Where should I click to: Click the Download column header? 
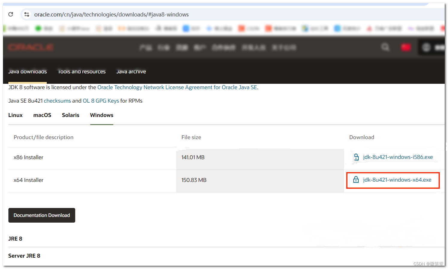(362, 137)
